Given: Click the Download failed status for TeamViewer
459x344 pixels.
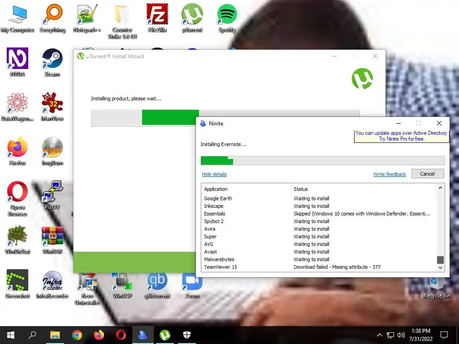Looking at the screenshot, I should (337, 267).
